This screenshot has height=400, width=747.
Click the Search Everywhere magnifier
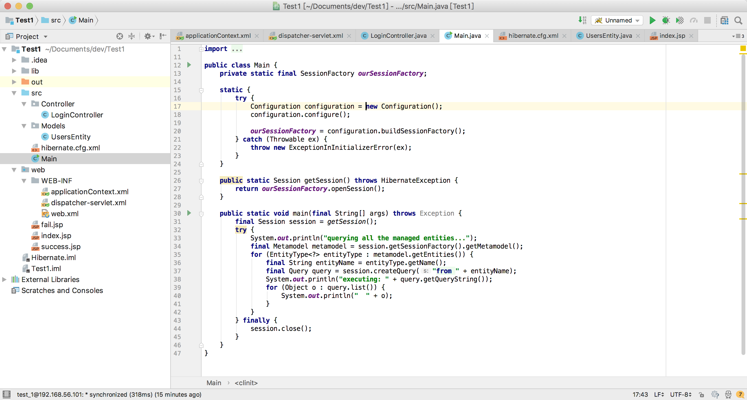738,20
